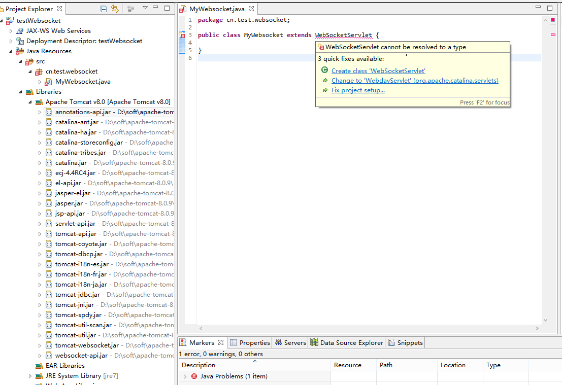Click the tomcat-websocket.jar library icon

tap(49, 345)
